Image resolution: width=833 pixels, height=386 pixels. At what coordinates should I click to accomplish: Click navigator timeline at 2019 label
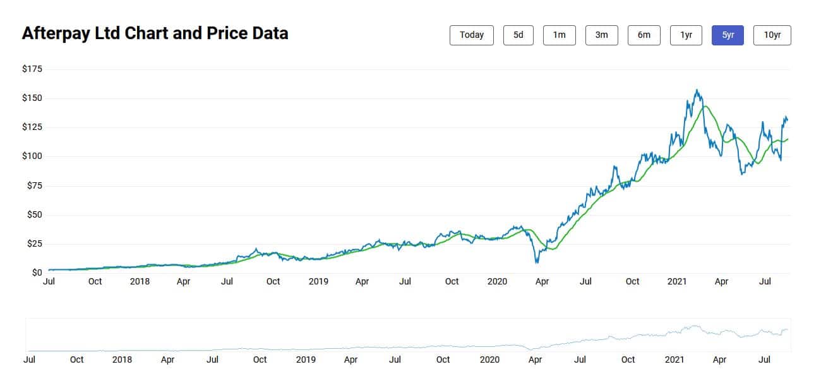(306, 360)
